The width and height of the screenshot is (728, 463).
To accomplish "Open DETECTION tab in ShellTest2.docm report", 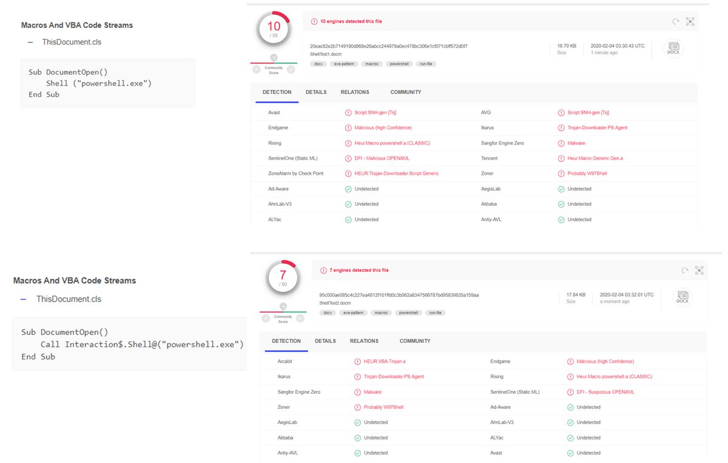I will [286, 341].
